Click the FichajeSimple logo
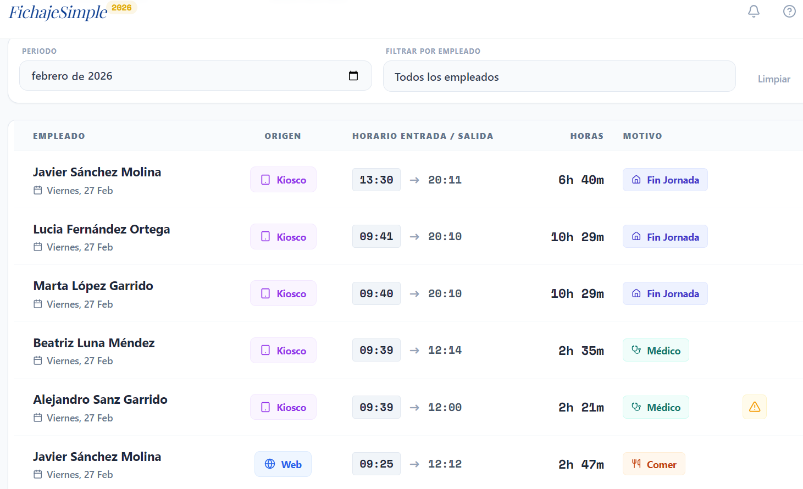 (x=58, y=13)
